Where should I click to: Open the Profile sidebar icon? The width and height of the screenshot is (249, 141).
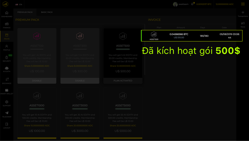tap(7, 46)
